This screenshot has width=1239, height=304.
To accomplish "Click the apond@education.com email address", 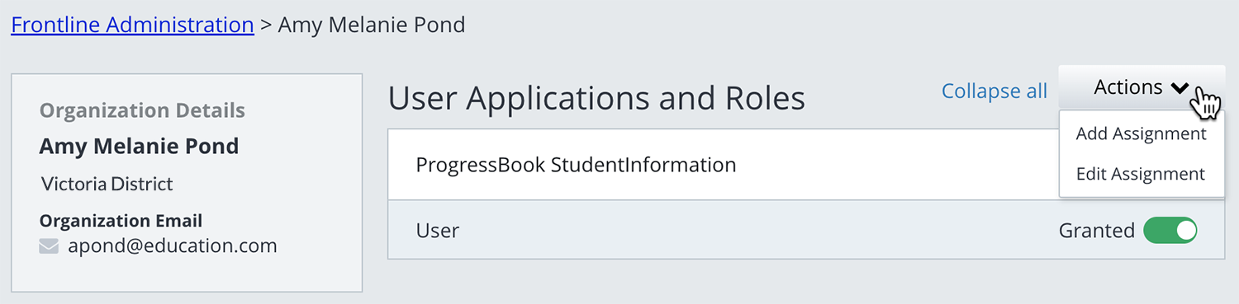I will (x=173, y=246).
